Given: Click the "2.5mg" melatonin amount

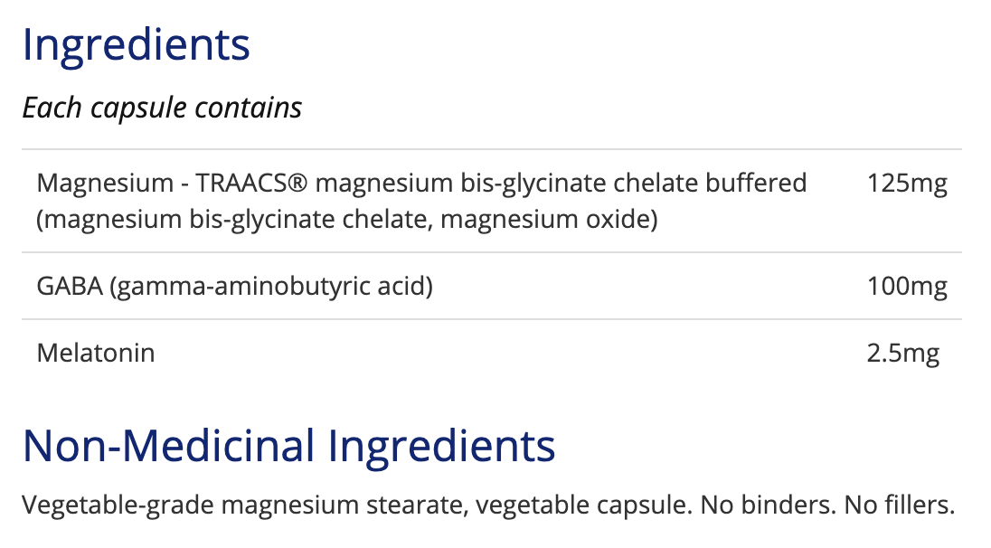Looking at the screenshot, I should 902,354.
